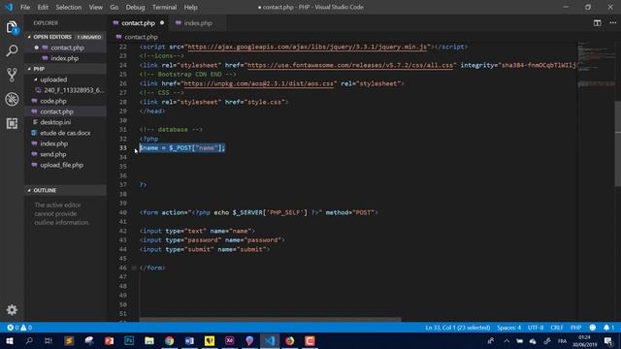Viewport: 621px width, 349px height.
Task: Open the View menu
Action: [x=95, y=7]
